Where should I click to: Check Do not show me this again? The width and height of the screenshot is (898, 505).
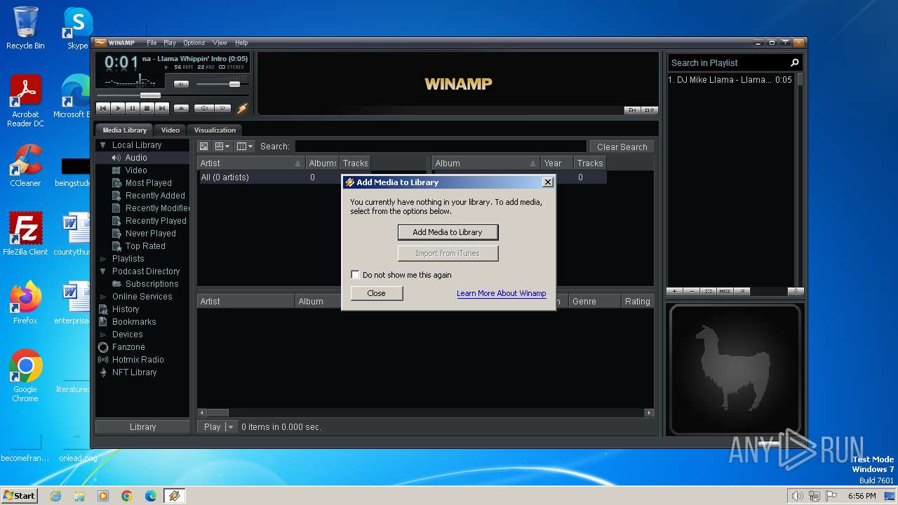click(355, 275)
